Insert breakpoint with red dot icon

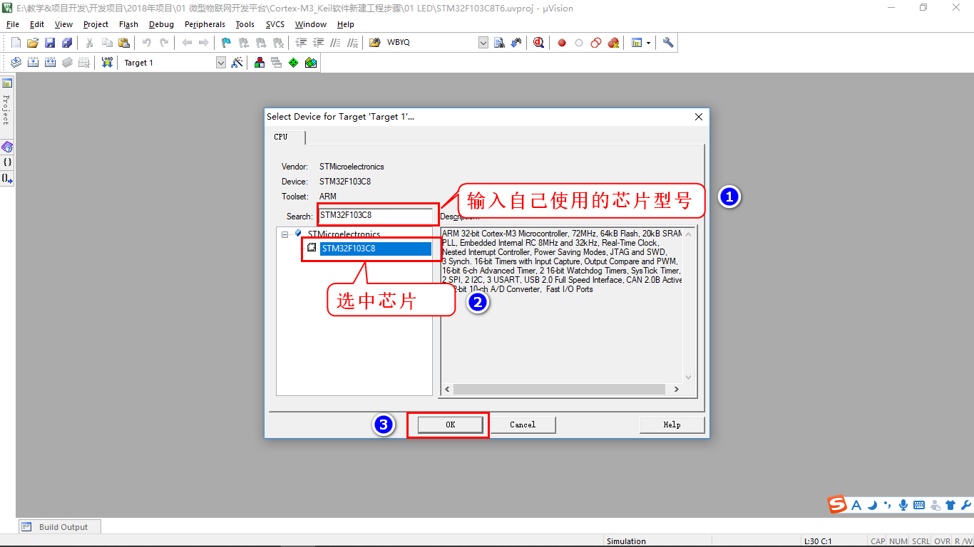tap(562, 43)
